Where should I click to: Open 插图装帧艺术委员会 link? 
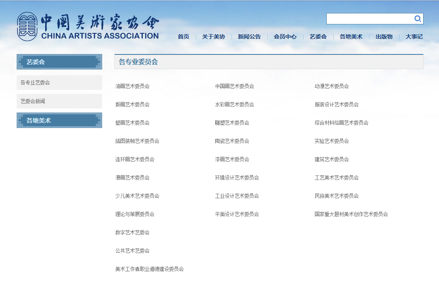(x=137, y=141)
